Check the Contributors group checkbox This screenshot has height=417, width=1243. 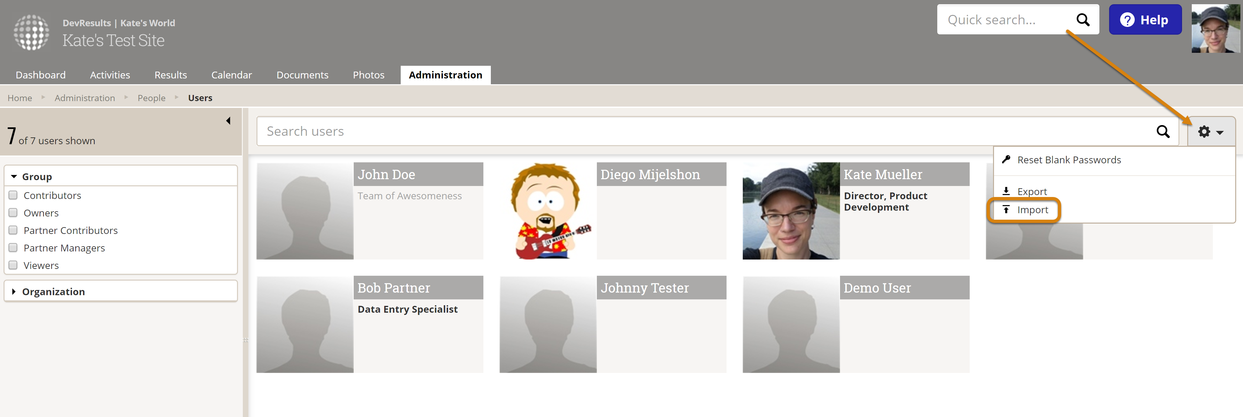pyautogui.click(x=13, y=195)
